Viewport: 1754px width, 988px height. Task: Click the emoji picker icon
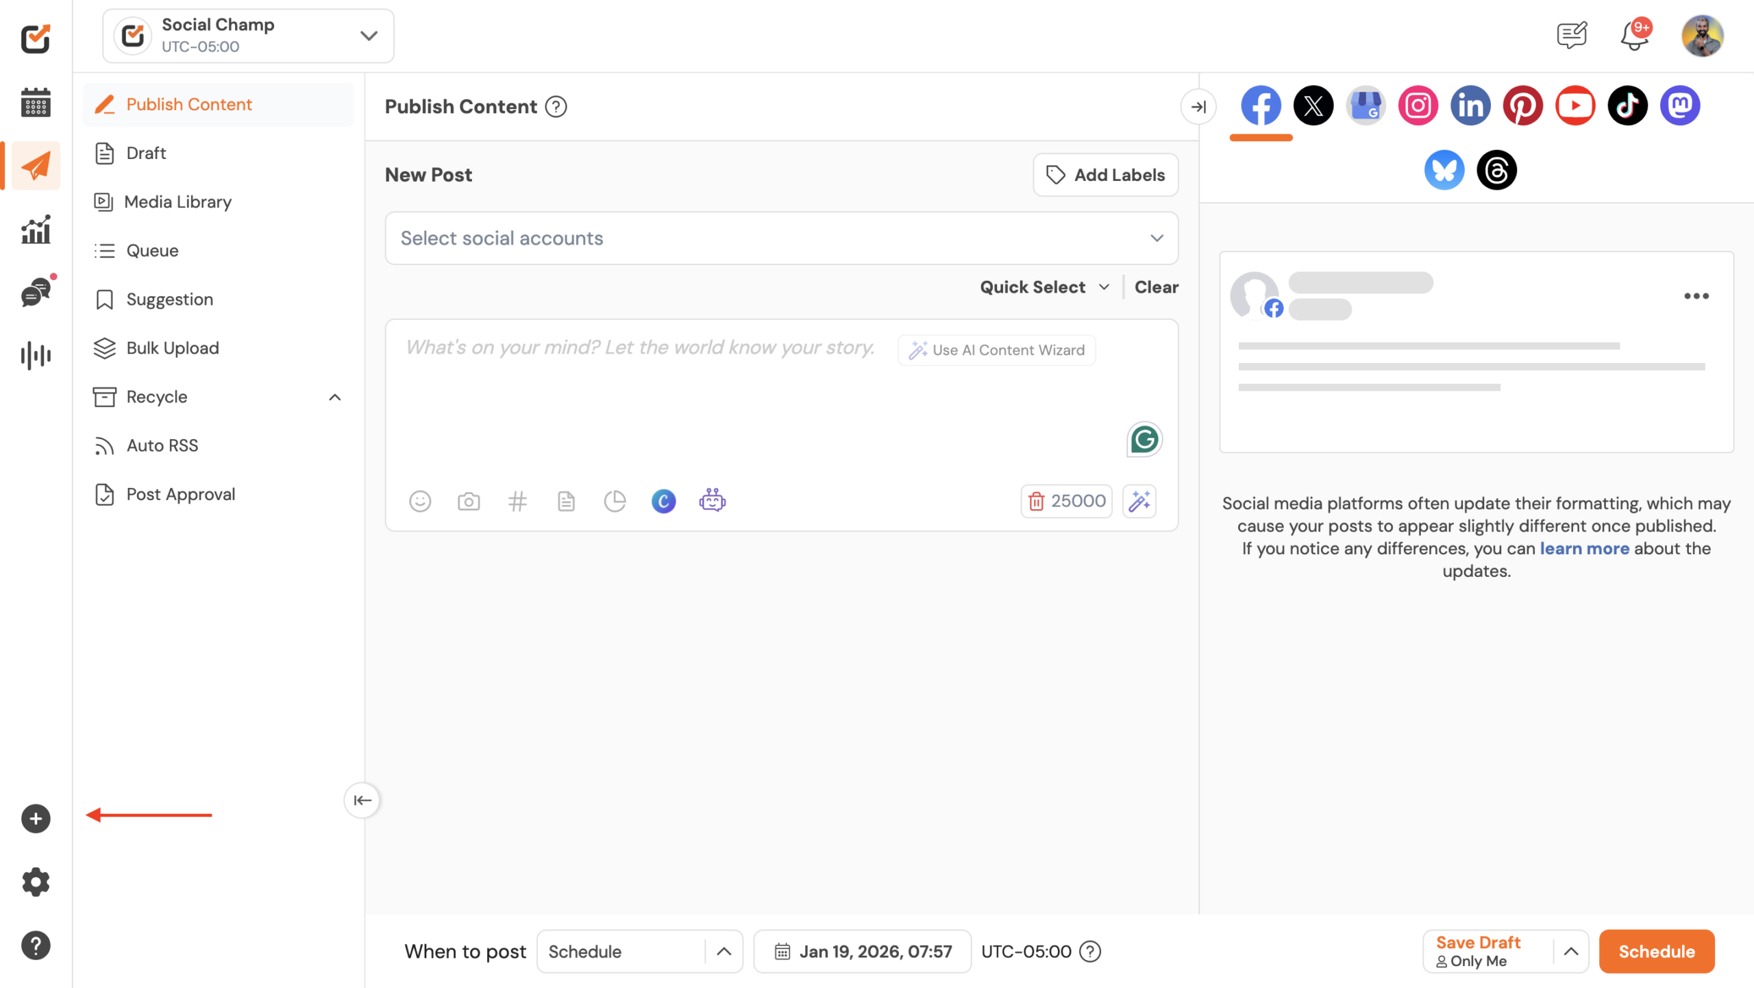(x=420, y=502)
